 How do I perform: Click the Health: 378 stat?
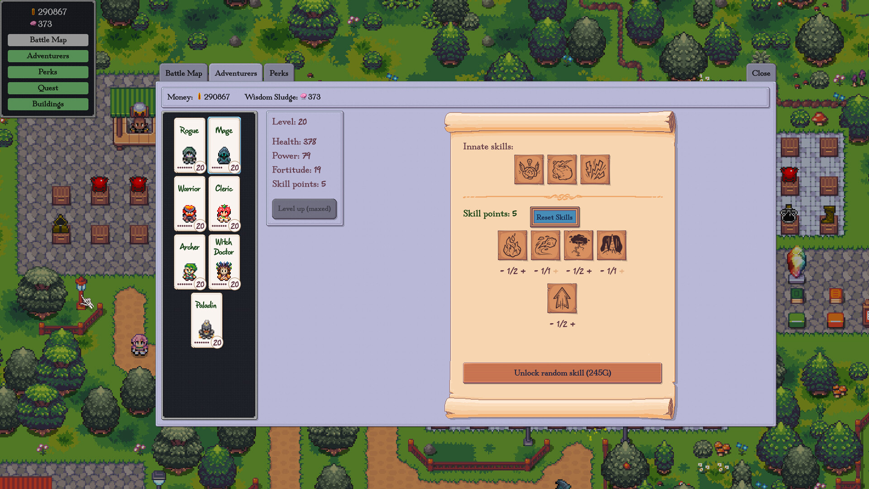click(294, 142)
